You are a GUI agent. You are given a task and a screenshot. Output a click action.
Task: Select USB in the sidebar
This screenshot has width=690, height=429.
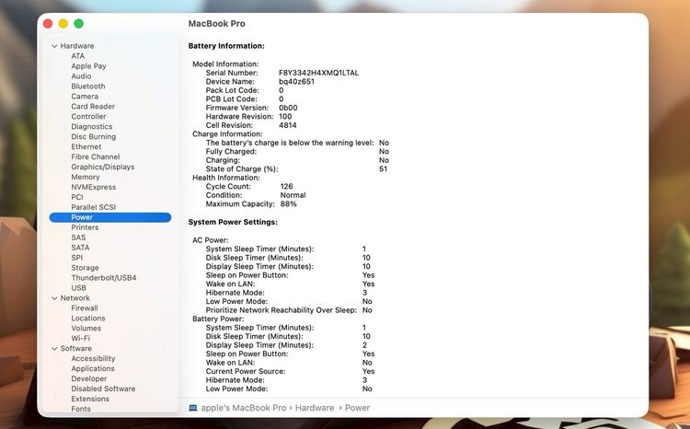click(x=79, y=288)
